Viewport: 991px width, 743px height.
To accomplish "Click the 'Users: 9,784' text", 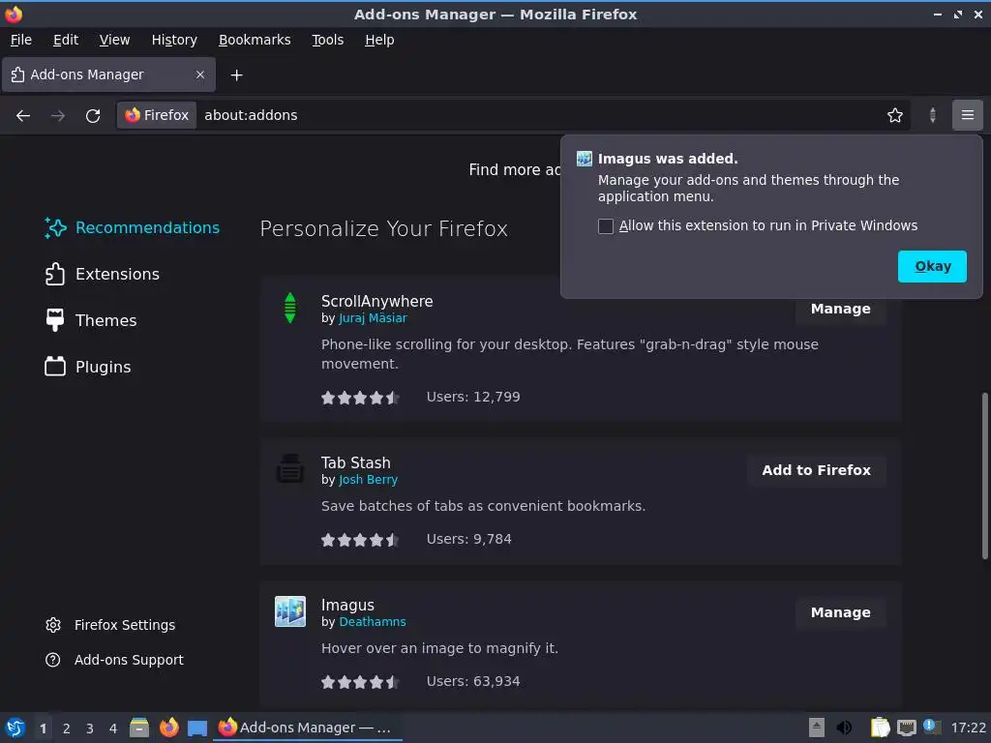I will pyautogui.click(x=469, y=539).
